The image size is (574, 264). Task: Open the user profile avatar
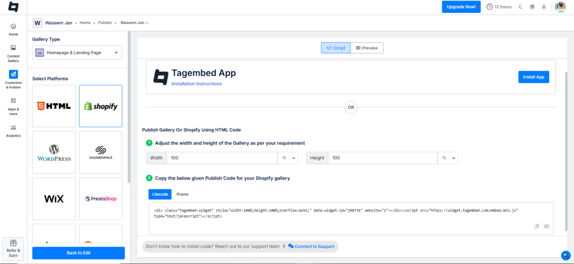(x=561, y=7)
